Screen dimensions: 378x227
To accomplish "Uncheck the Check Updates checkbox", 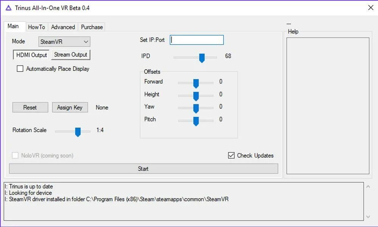I will point(231,155).
